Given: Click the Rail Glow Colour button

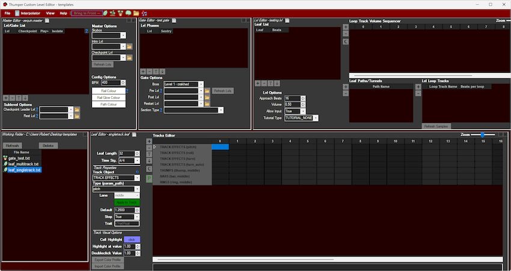Looking at the screenshot, I should [109, 98].
